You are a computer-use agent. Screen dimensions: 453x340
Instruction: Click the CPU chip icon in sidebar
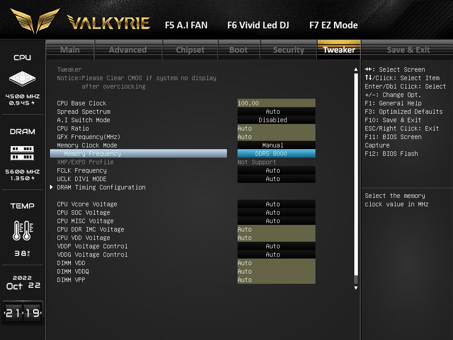(x=22, y=79)
